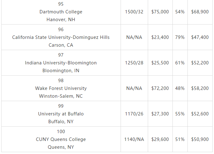
Task: Click the $47,400 salary cell
Action: [200, 37]
